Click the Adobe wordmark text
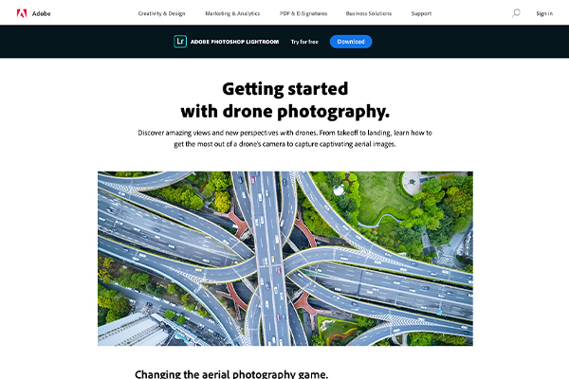 pyautogui.click(x=42, y=13)
